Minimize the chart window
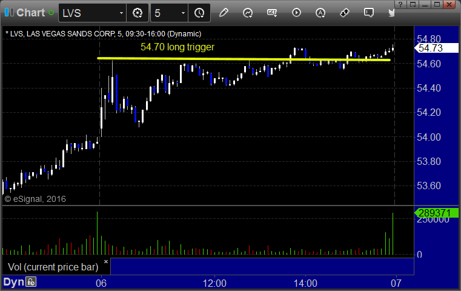The width and height of the screenshot is (461, 291). click(425, 4)
